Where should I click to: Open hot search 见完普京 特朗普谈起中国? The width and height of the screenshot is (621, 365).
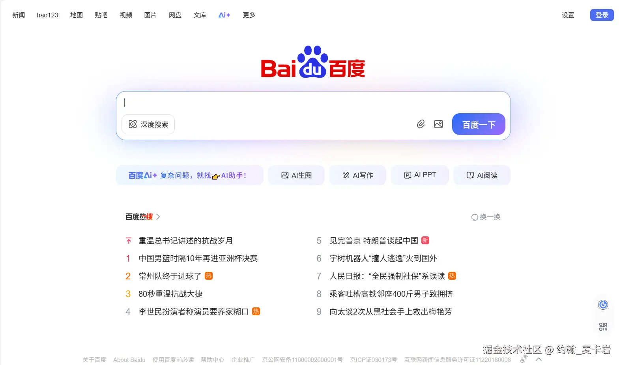click(374, 240)
